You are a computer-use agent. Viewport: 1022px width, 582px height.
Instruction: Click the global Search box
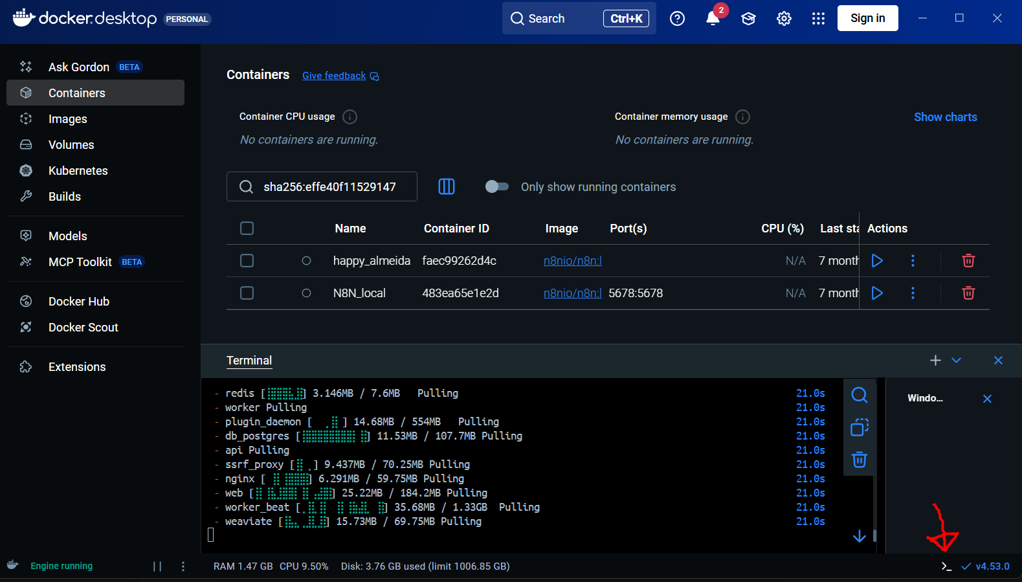coord(579,18)
